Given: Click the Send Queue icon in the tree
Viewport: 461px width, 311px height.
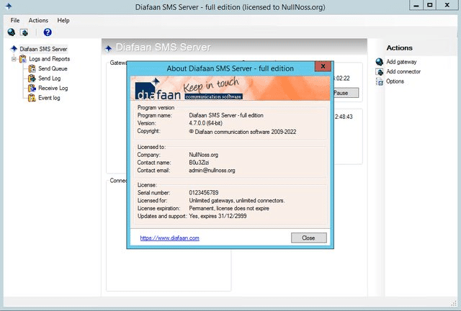Looking at the screenshot, I should pos(32,68).
